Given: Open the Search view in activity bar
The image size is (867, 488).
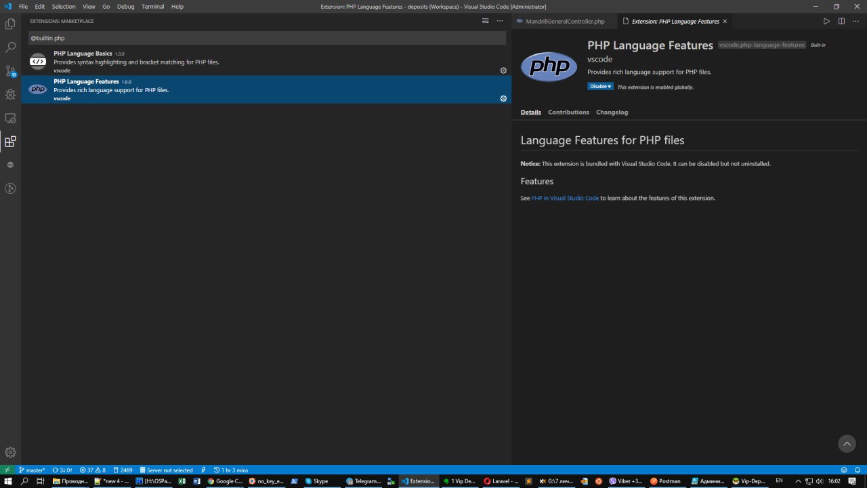Looking at the screenshot, I should (10, 47).
